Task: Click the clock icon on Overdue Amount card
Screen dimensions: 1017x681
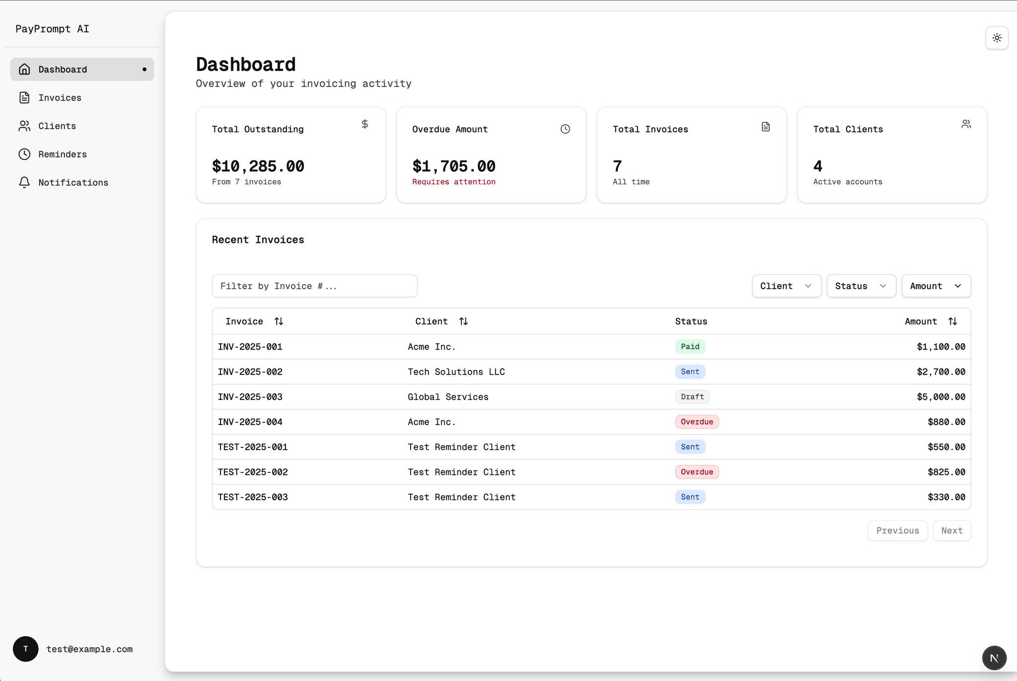Action: pyautogui.click(x=565, y=129)
